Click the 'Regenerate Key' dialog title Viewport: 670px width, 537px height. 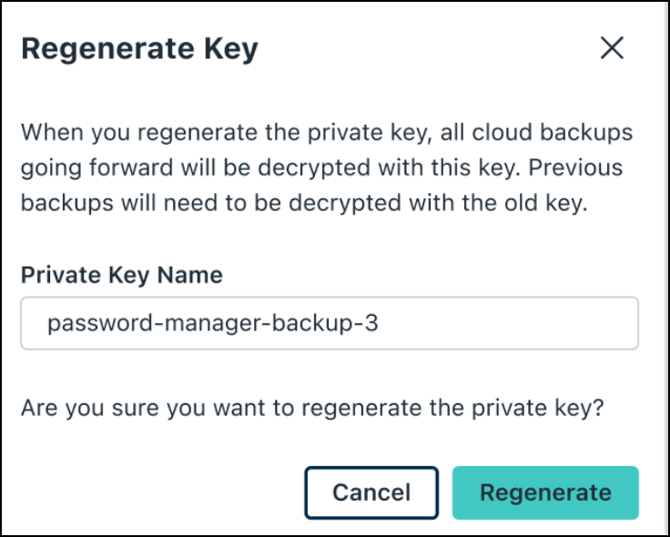click(x=139, y=48)
